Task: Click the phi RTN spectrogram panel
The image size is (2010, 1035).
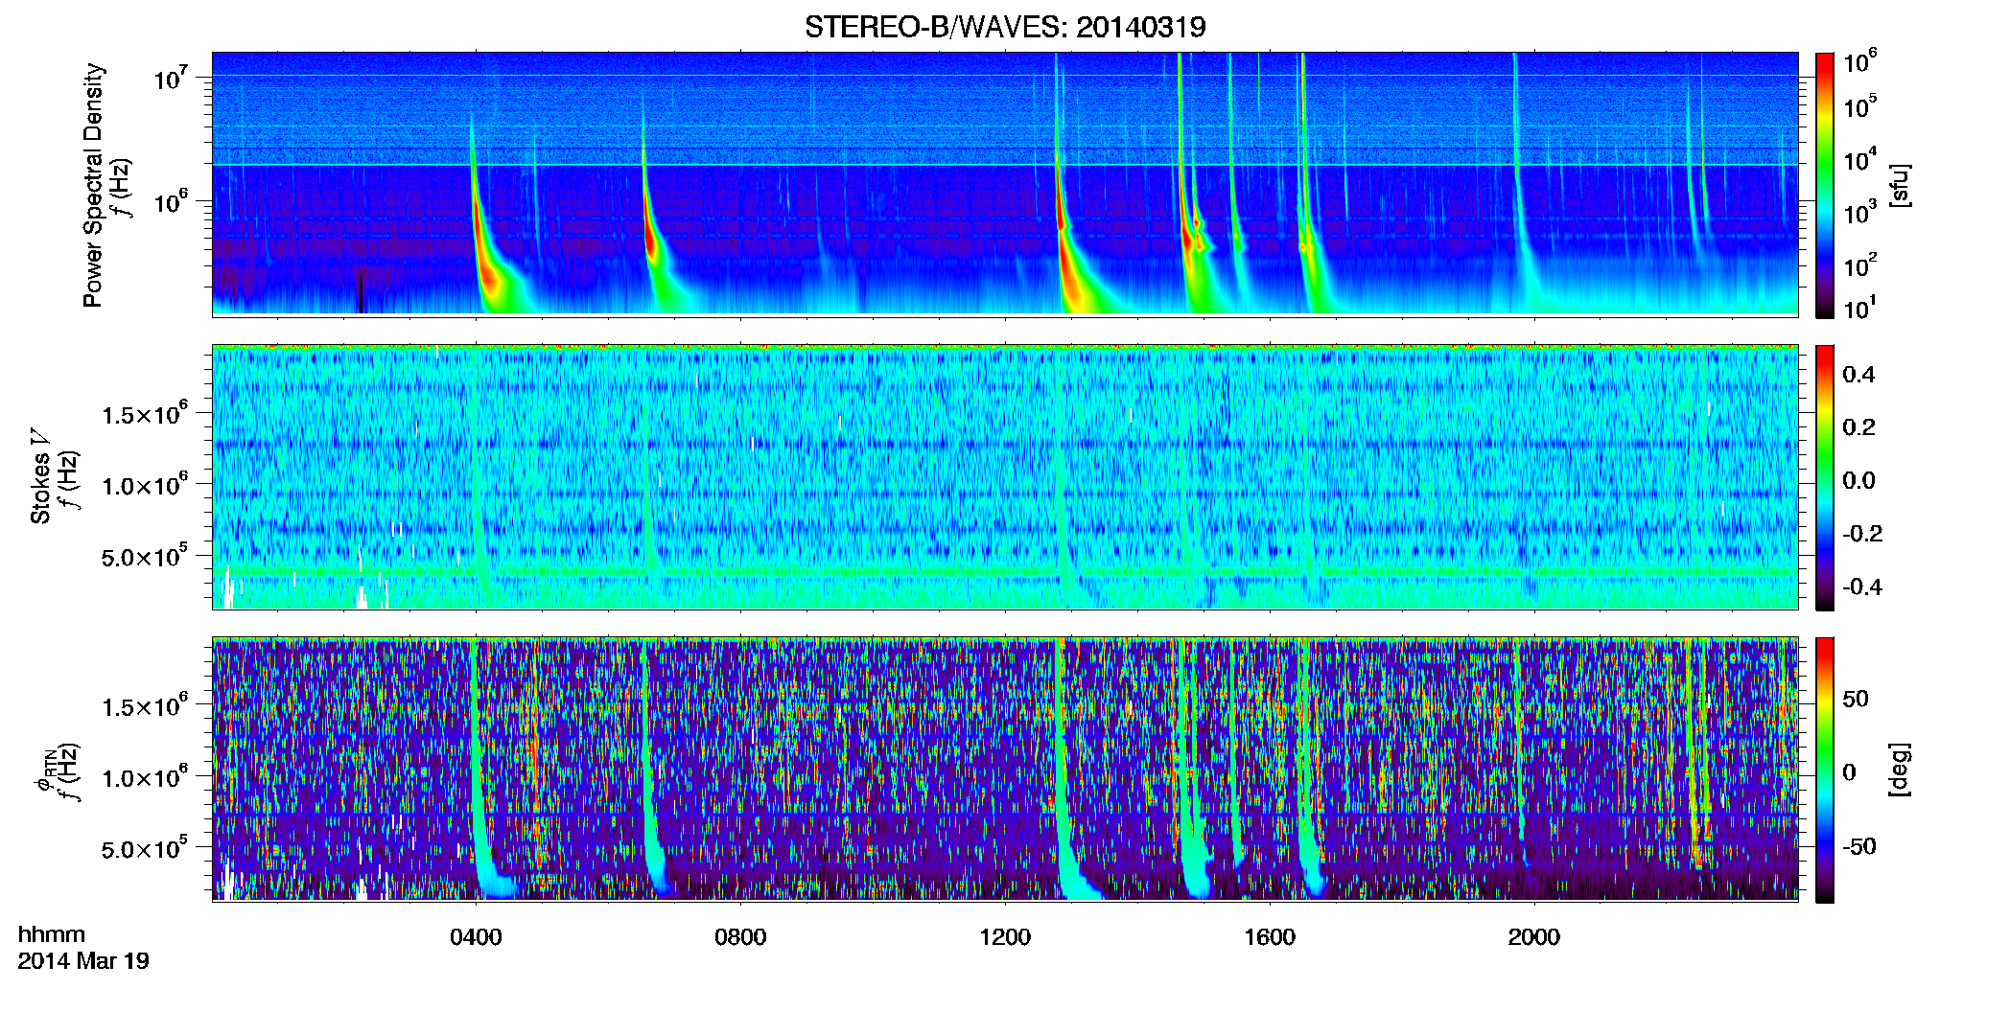Action: 1005,770
